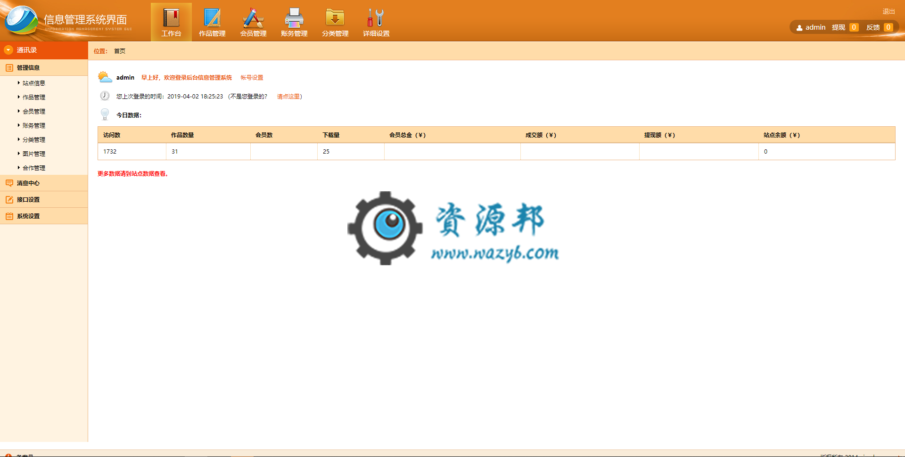Viewport: 905px width, 457px height.
Task: Select 站点信息 in sidebar
Action: click(34, 83)
